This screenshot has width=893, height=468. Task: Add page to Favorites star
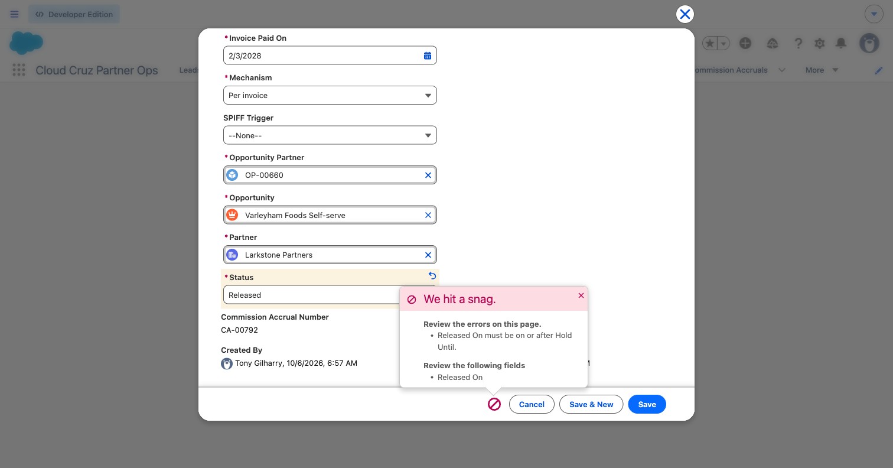point(710,43)
